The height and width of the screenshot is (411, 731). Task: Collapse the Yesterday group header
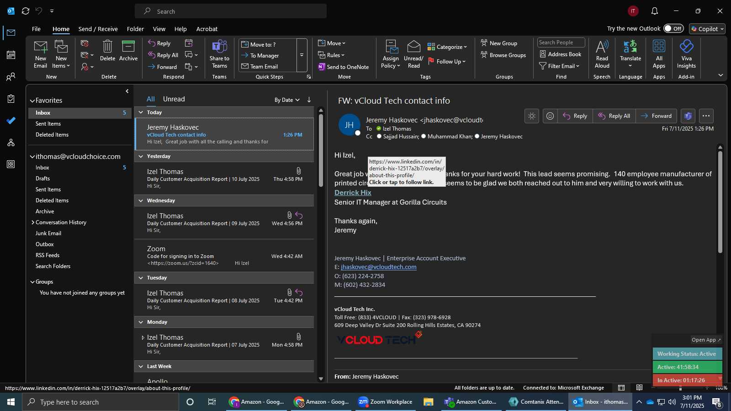tap(141, 156)
